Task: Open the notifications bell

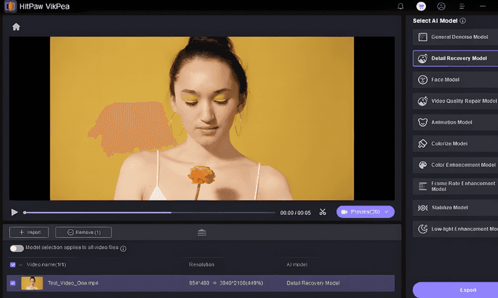Action: pyautogui.click(x=400, y=6)
